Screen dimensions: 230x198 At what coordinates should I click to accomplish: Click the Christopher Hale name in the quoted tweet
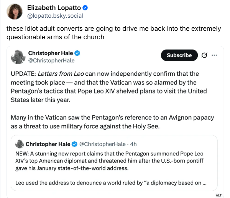(48, 144)
